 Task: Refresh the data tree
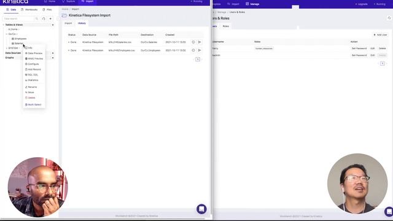(x=44, y=18)
